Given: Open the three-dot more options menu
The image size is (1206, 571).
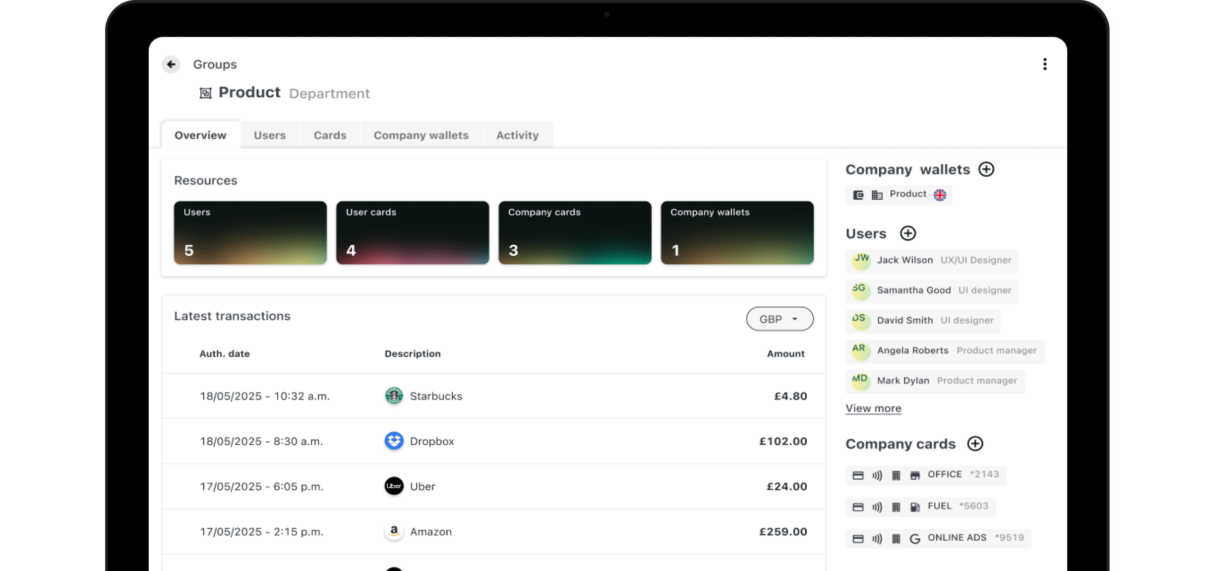Looking at the screenshot, I should tap(1045, 64).
